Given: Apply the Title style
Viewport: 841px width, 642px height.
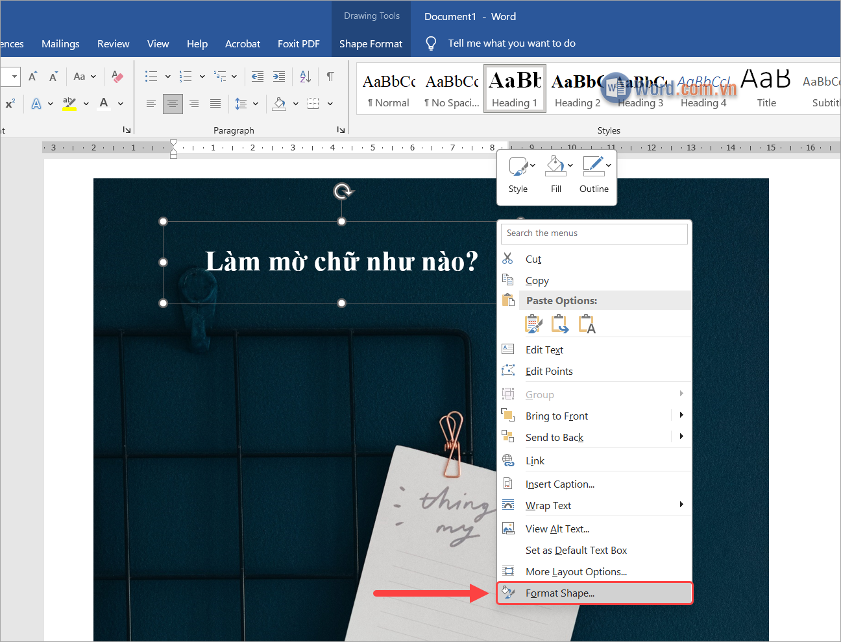Looking at the screenshot, I should [x=766, y=89].
